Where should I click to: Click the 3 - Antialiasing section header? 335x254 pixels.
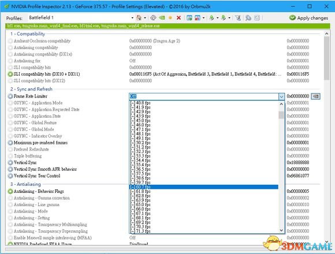[25, 184]
